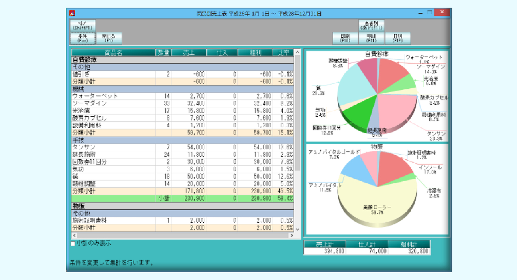517x280 pixels.
Task: Click the vertical scrollbar thumb of table
Action: coord(297,112)
